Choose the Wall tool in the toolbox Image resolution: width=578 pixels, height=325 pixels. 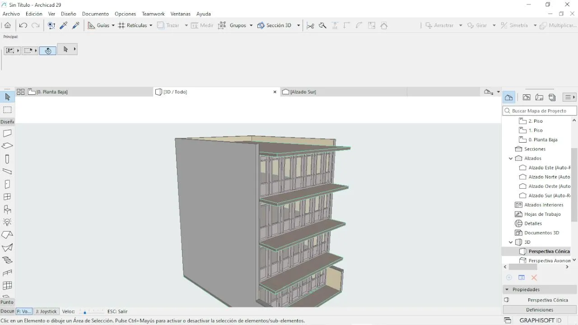click(x=7, y=134)
